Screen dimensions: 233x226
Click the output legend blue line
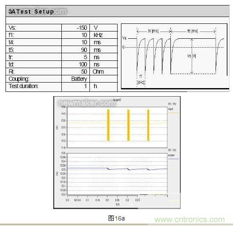[x=173, y=159]
